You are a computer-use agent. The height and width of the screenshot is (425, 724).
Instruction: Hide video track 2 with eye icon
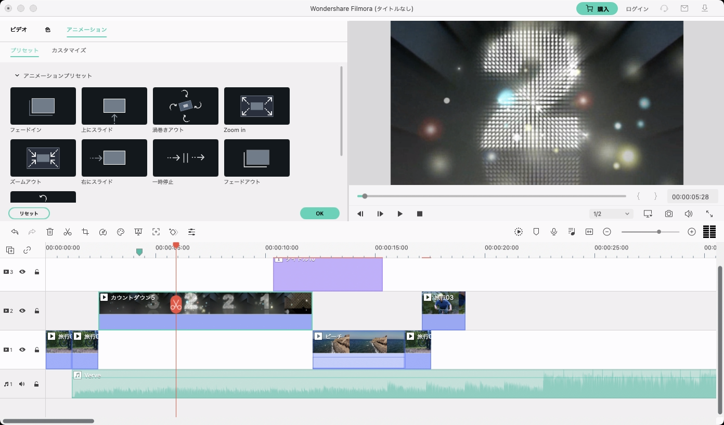point(22,311)
